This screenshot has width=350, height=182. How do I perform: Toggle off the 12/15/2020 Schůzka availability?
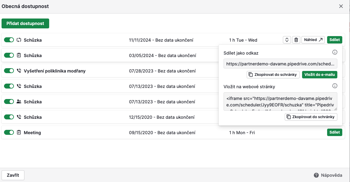tap(9, 117)
